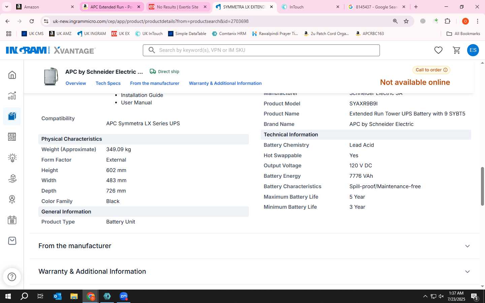Open the hand-held cube services sidebar icon
The width and height of the screenshot is (485, 303).
(x=12, y=178)
